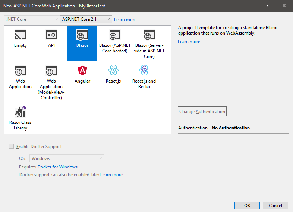Choose the React.js template icon
This screenshot has width=293, height=212.
113,70
